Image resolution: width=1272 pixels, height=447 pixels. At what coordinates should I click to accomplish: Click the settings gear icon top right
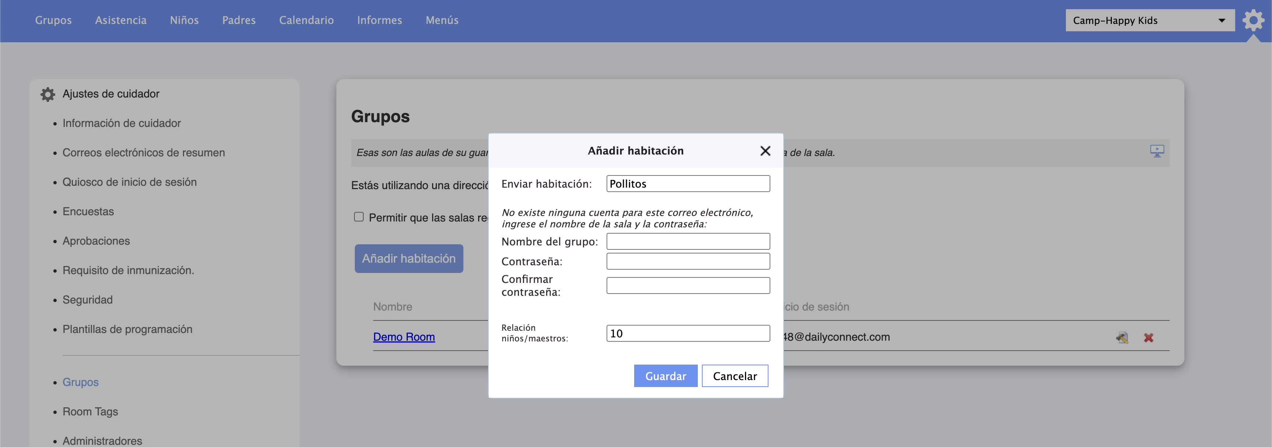1253,21
